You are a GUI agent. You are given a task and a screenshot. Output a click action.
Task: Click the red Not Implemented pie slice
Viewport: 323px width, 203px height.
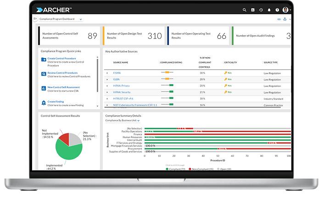pos(65,138)
